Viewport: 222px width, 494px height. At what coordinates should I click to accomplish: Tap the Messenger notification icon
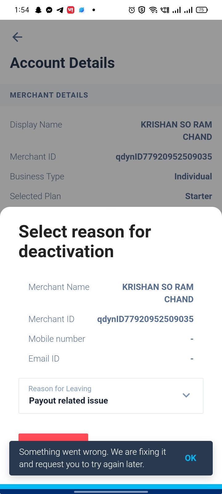(x=49, y=10)
